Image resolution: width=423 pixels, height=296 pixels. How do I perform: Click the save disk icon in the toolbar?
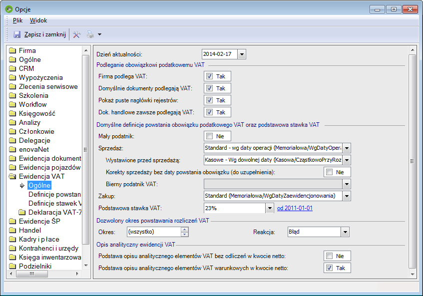point(17,34)
